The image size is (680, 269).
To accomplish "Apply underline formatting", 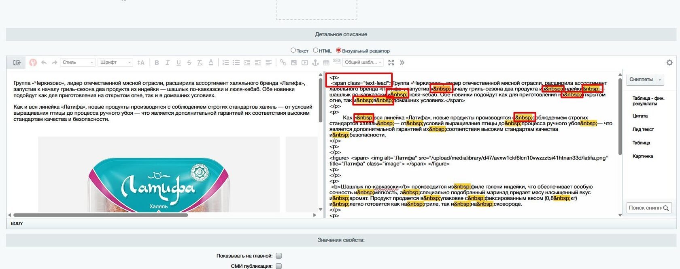I will coord(178,63).
